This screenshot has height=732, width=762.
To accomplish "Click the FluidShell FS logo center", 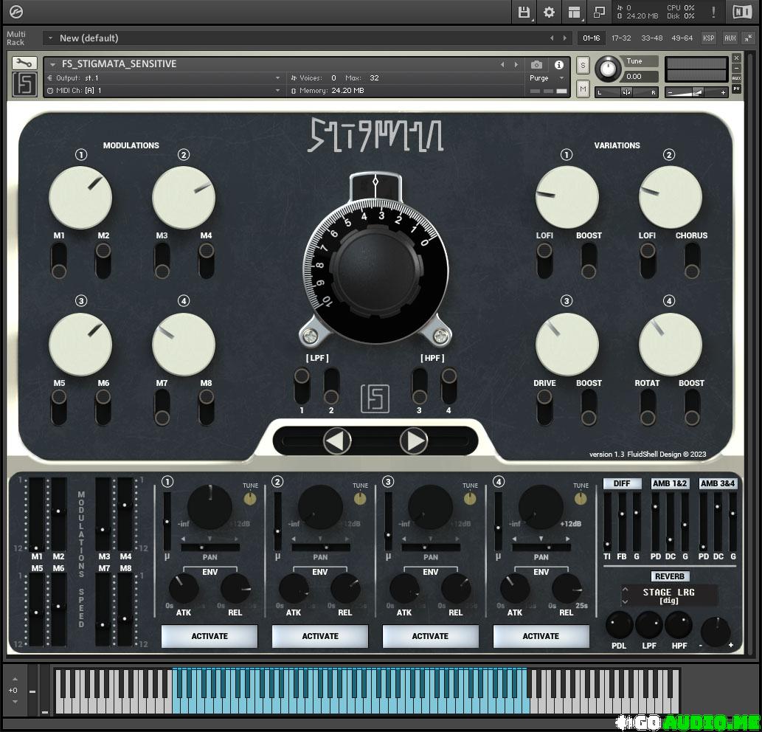I will [375, 398].
